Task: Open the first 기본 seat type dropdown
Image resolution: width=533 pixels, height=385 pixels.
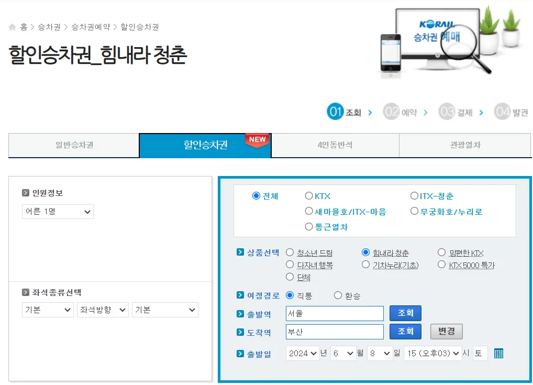Action: (48, 310)
